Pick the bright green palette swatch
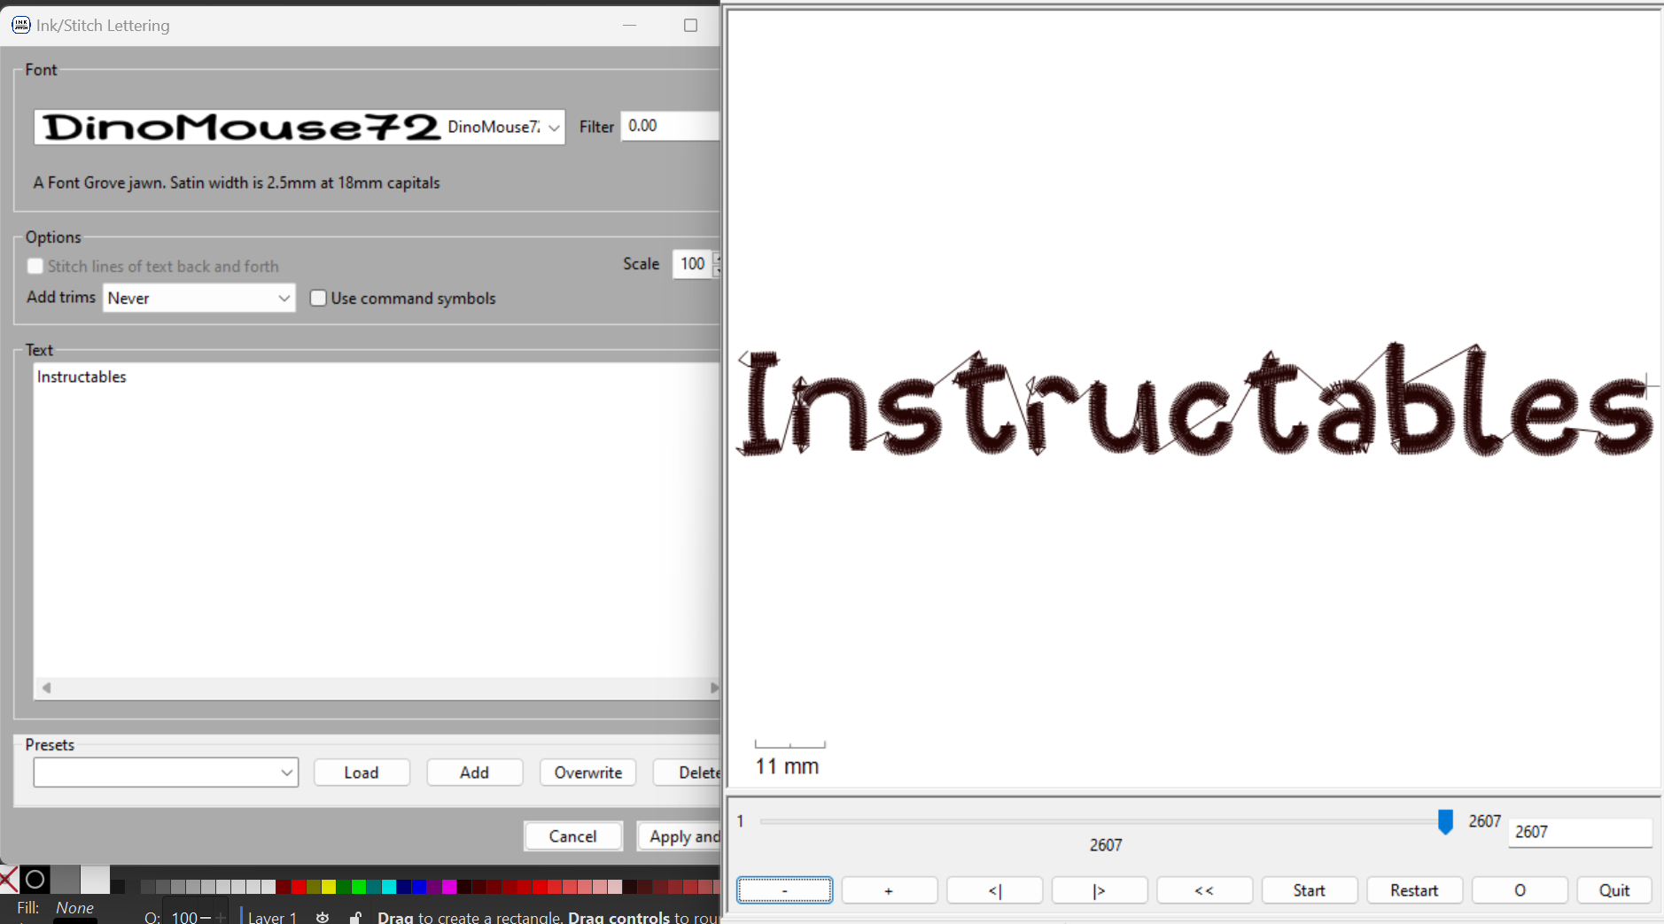The image size is (1664, 924). (x=359, y=887)
